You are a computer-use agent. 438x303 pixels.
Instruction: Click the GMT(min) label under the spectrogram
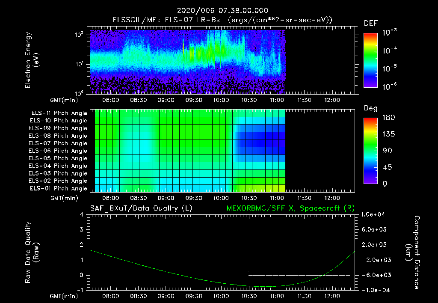click(x=64, y=100)
